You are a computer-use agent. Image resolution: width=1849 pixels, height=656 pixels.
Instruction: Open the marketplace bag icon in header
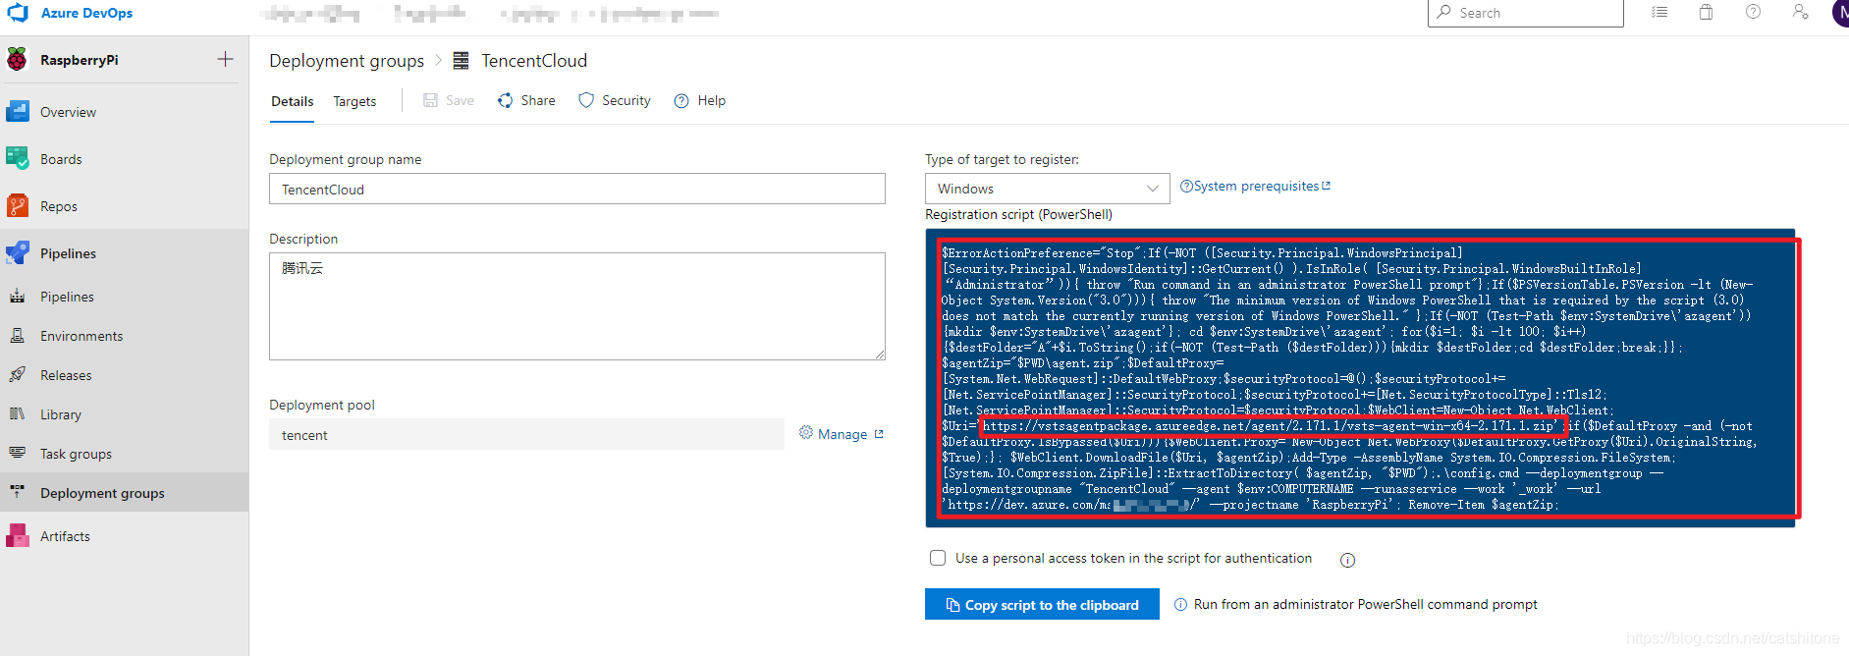[x=1707, y=12]
